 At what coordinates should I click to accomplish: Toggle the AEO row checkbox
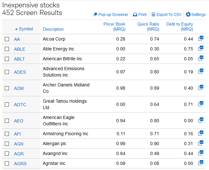point(7,121)
